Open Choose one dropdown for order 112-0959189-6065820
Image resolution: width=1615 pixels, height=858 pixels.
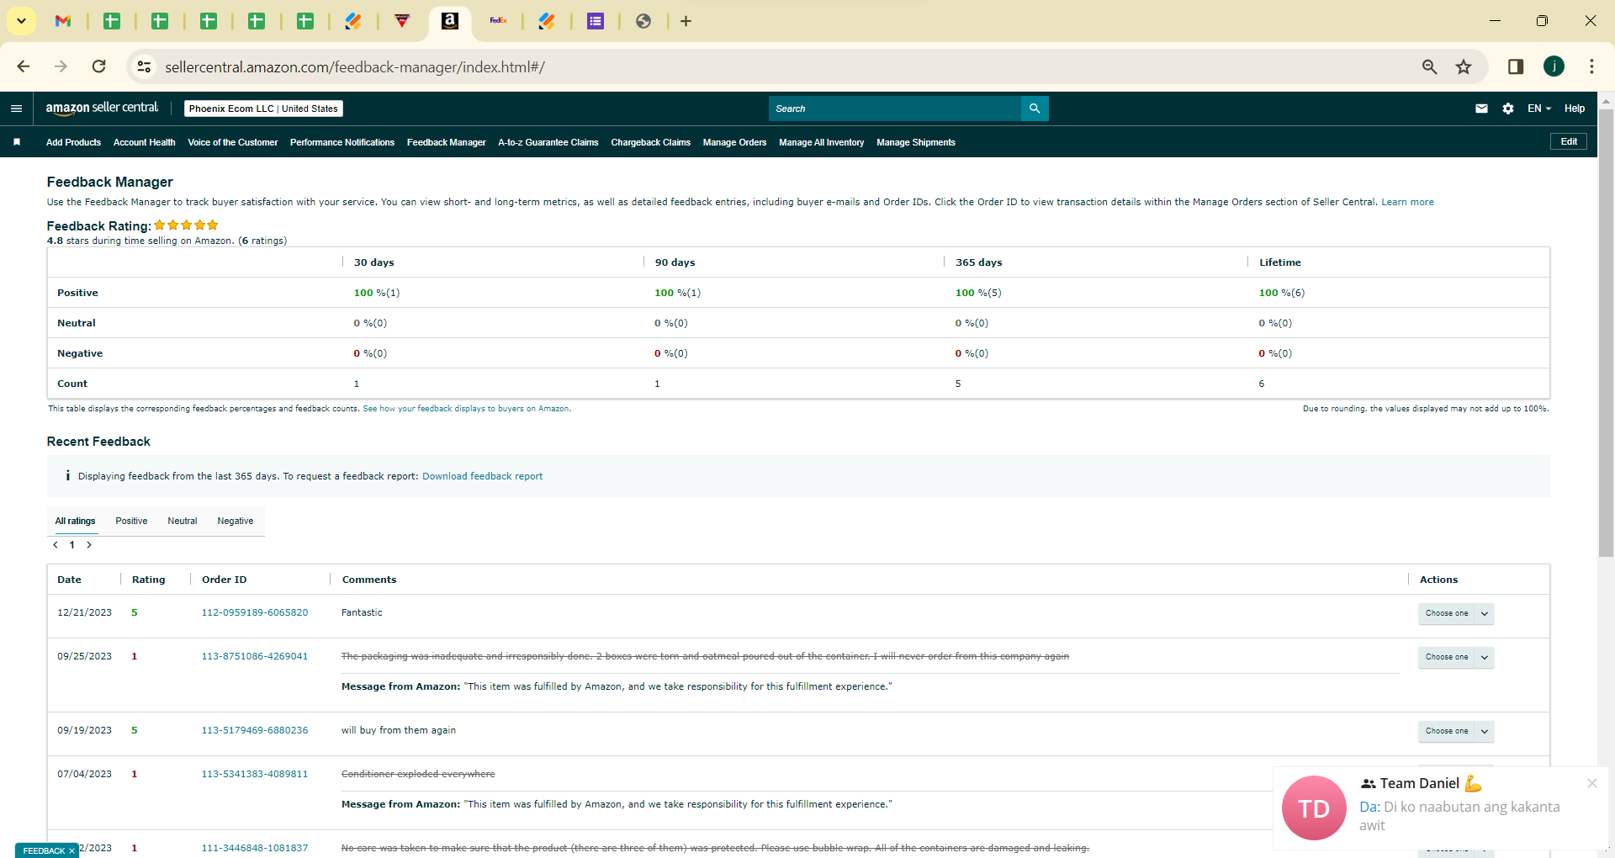(x=1456, y=614)
